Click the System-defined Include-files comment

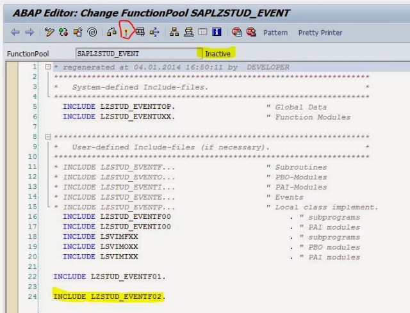pyautogui.click(x=140, y=87)
